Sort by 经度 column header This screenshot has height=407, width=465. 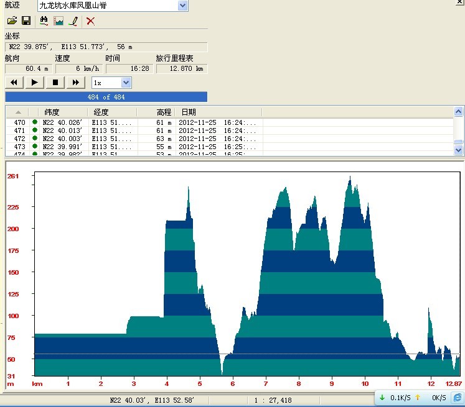click(112, 112)
